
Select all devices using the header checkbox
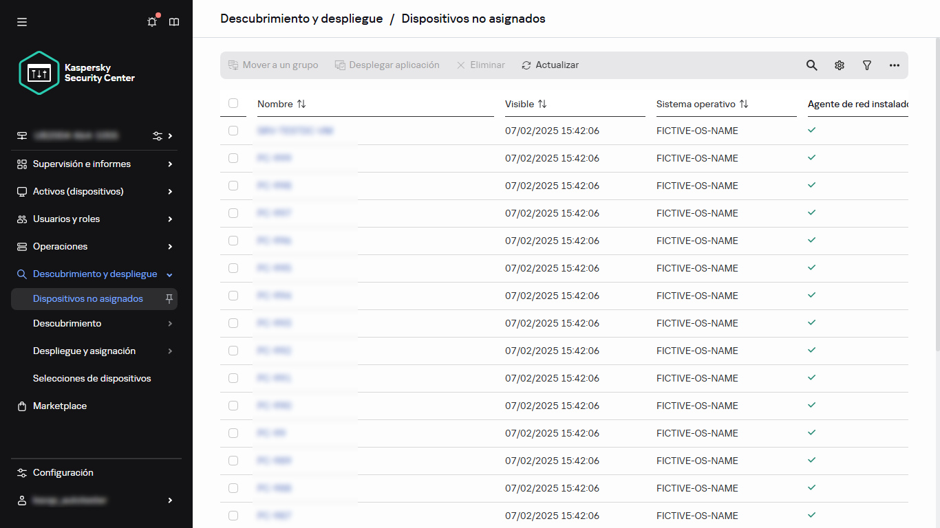pyautogui.click(x=233, y=102)
